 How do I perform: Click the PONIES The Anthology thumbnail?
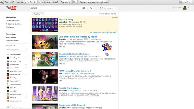(45, 94)
